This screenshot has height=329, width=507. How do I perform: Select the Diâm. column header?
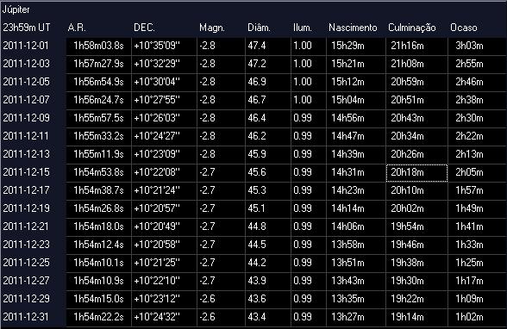tap(259, 28)
